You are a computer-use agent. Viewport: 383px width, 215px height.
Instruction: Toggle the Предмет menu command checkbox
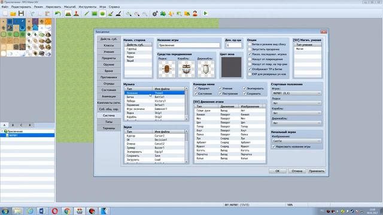(196, 88)
